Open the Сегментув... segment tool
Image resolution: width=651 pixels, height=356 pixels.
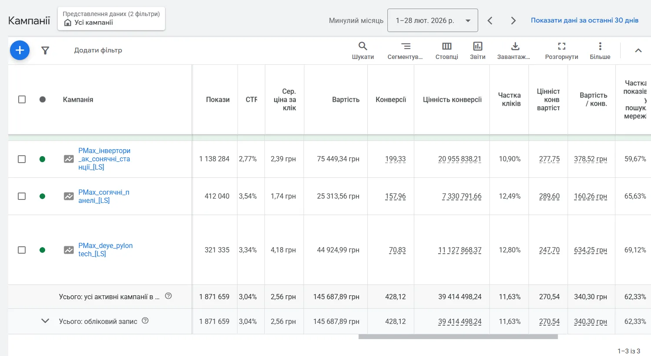(405, 51)
